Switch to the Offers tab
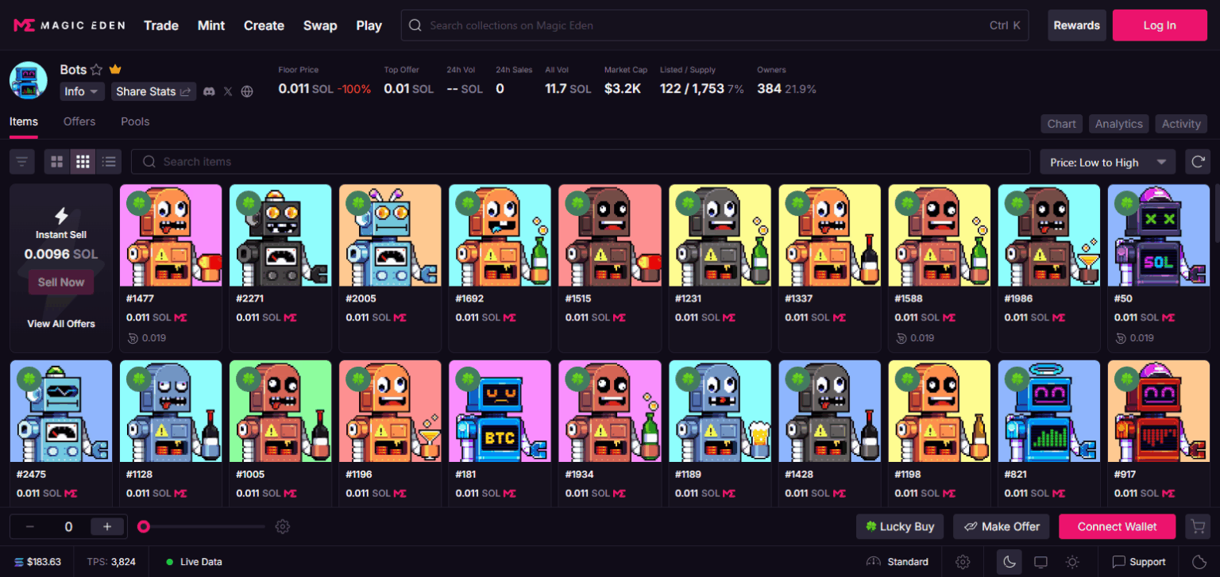 79,121
